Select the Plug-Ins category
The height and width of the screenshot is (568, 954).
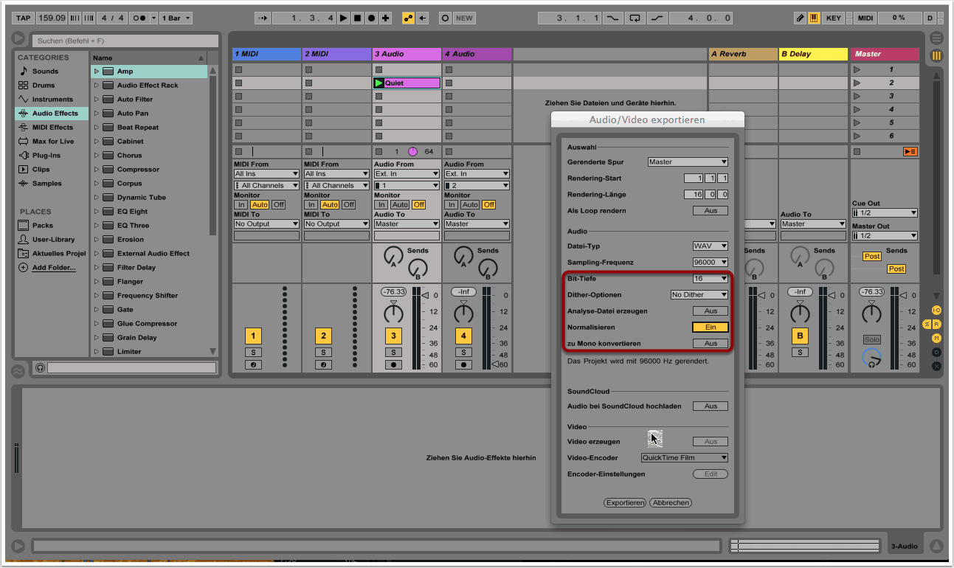(46, 156)
